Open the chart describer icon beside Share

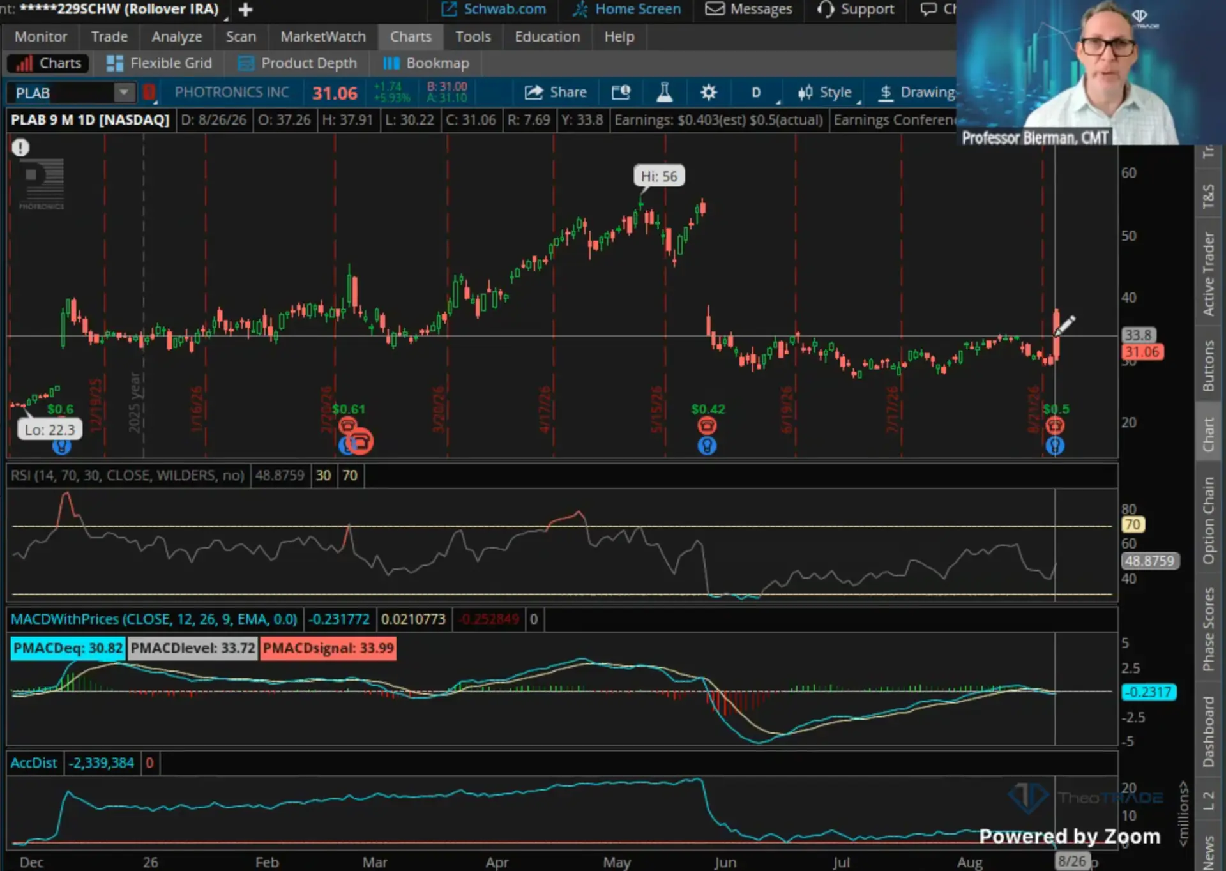621,93
